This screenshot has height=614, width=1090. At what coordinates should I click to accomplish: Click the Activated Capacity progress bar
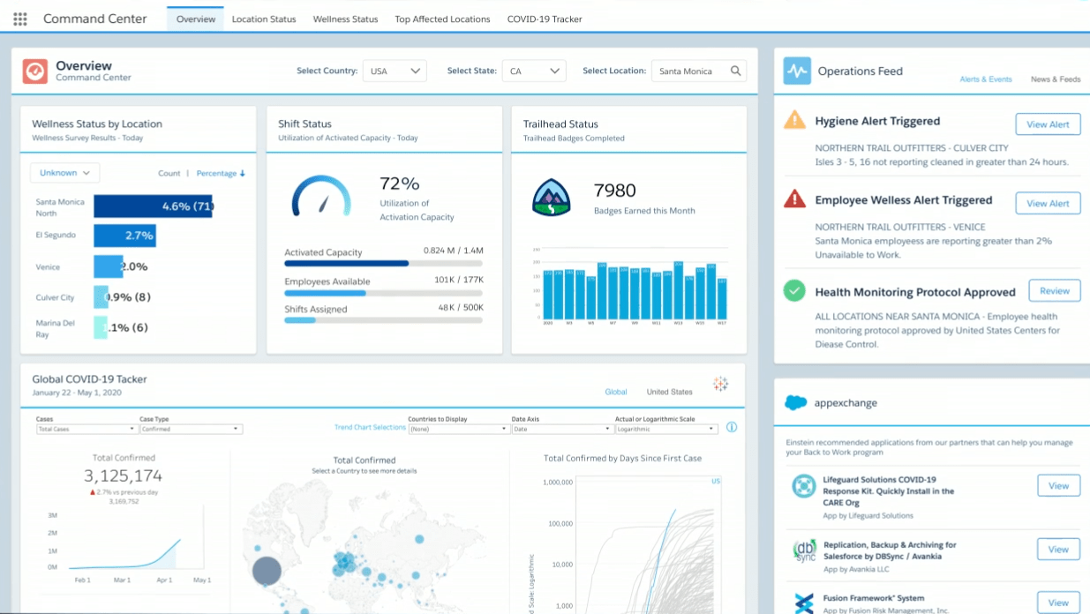tap(383, 263)
